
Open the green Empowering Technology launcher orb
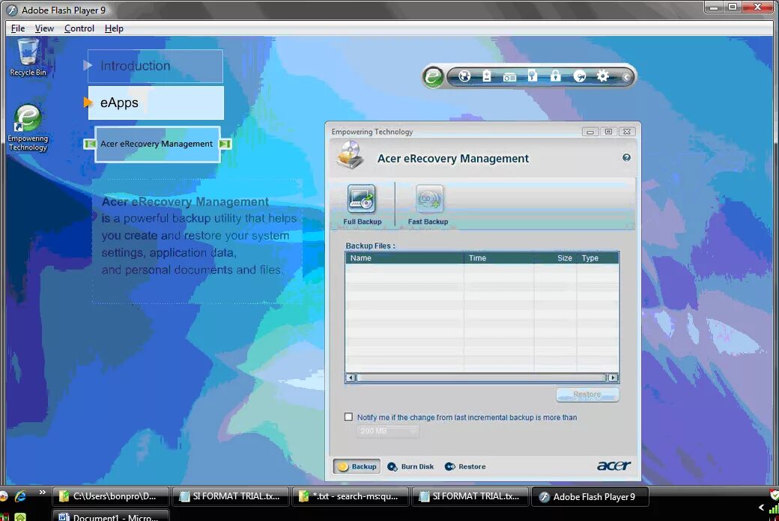tap(433, 76)
